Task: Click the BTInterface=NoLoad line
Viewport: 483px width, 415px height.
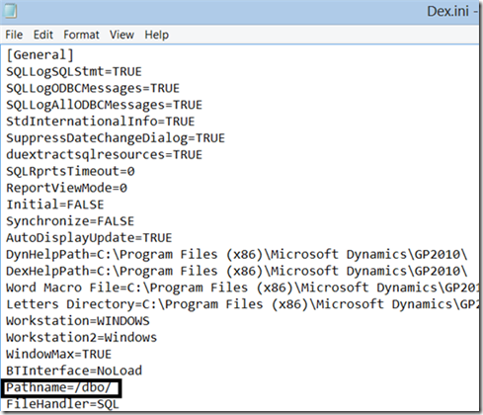Action: click(x=74, y=371)
